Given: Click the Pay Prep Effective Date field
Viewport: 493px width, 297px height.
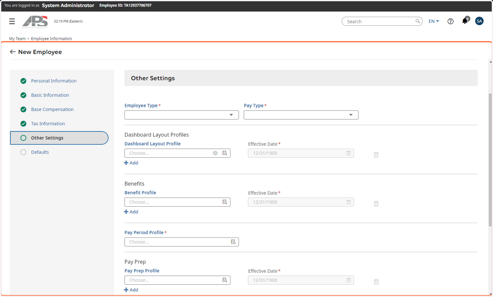Looking at the screenshot, I should pos(301,280).
